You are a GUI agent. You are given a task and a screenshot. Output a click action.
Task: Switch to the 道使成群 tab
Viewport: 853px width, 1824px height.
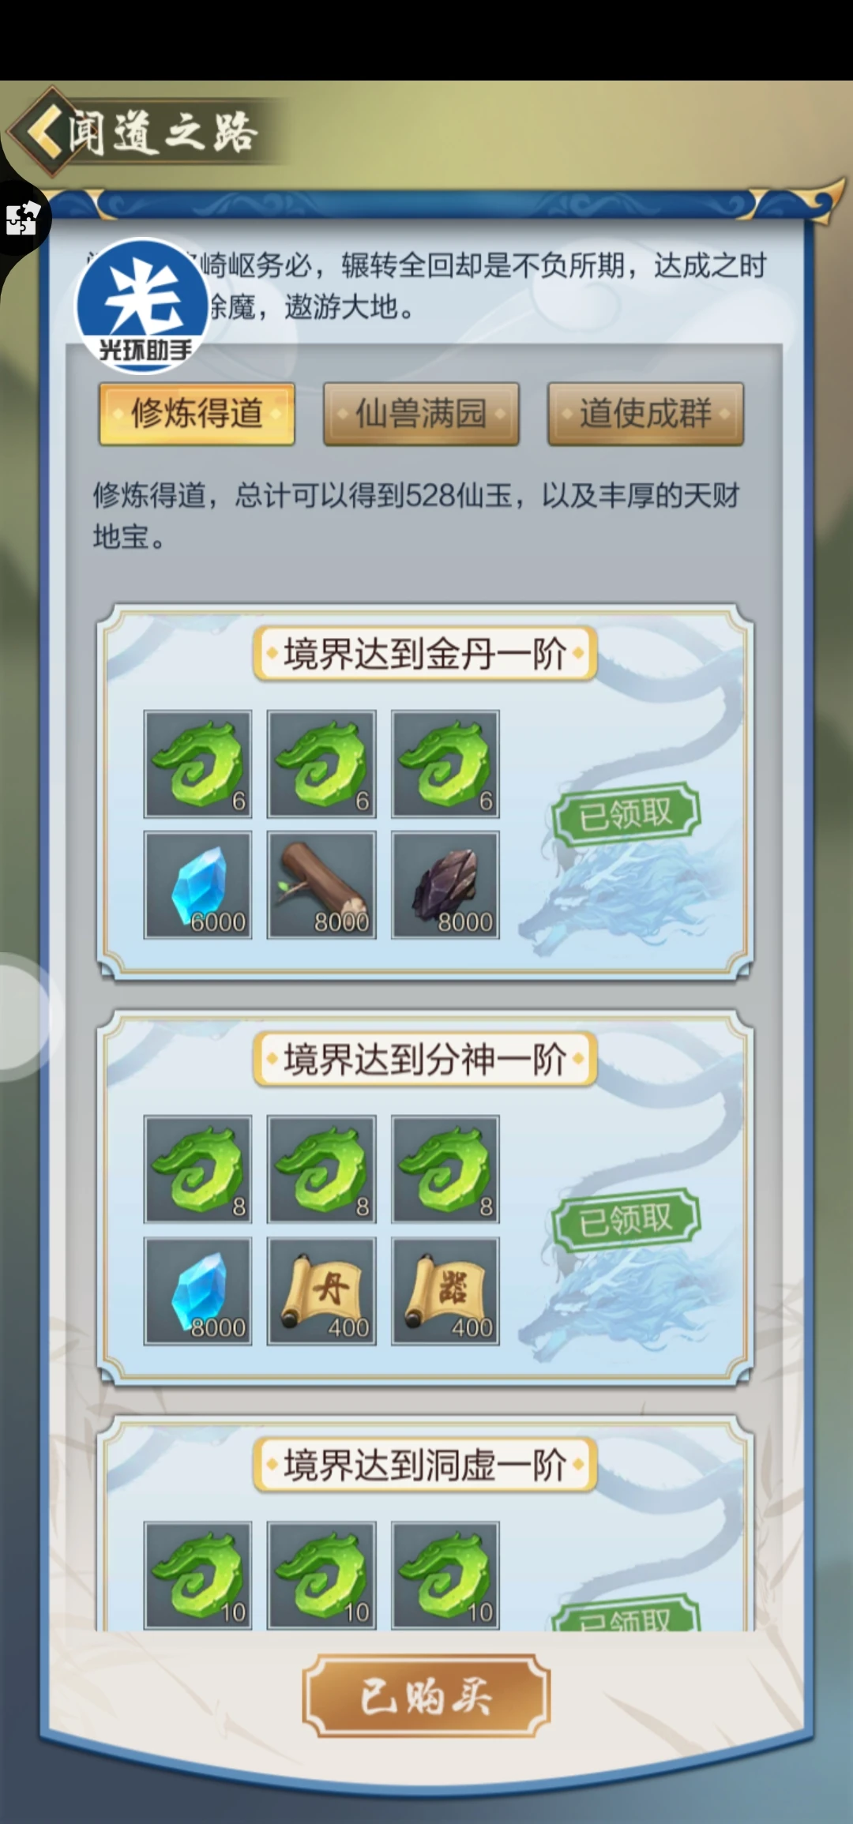click(x=645, y=414)
